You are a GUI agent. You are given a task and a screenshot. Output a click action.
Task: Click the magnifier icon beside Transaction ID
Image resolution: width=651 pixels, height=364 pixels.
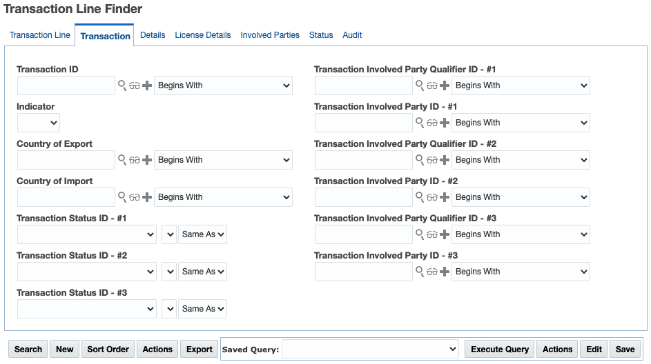[x=122, y=85]
